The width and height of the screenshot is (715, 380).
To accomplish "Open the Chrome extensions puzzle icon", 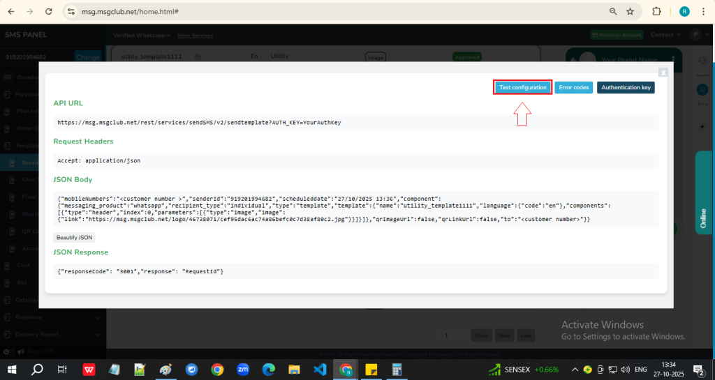I will [x=656, y=12].
